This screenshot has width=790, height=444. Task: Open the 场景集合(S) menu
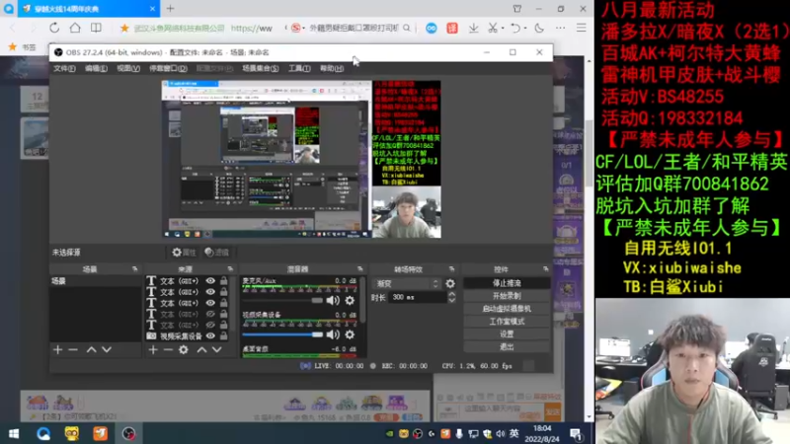[260, 68]
